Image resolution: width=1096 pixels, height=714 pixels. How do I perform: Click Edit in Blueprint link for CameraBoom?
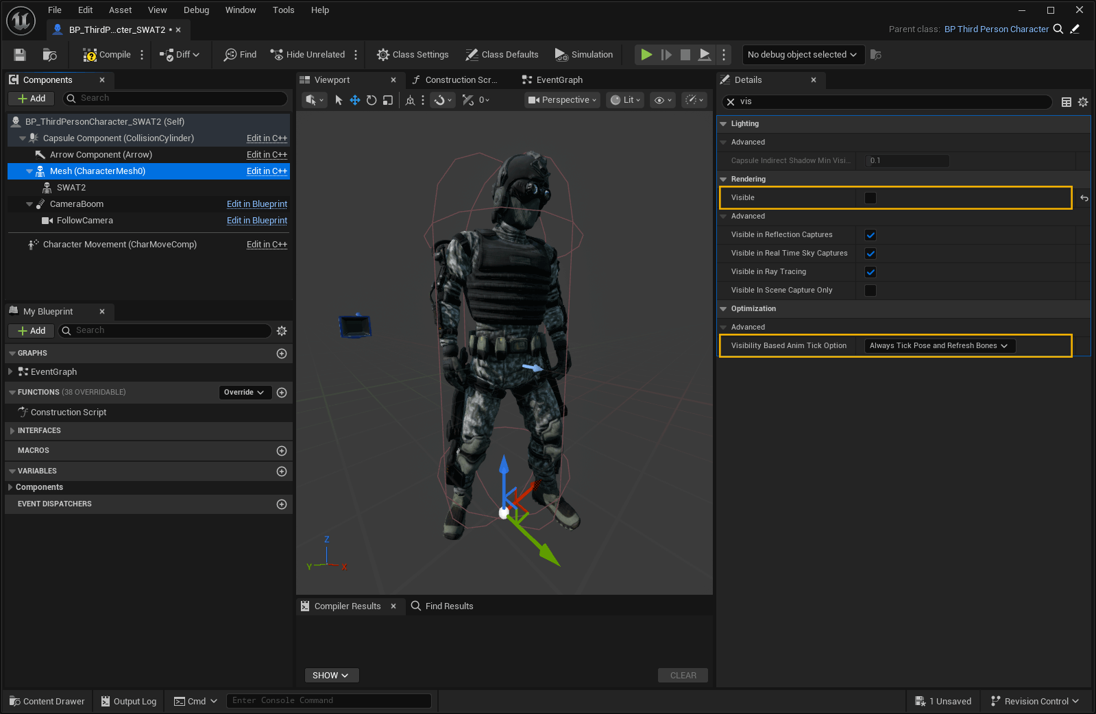(257, 204)
